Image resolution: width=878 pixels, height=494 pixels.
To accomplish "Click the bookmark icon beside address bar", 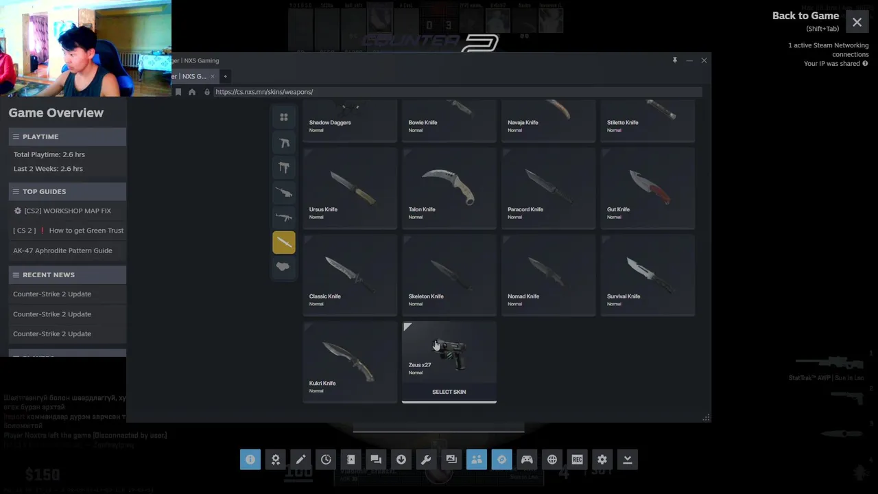I will 178,92.
